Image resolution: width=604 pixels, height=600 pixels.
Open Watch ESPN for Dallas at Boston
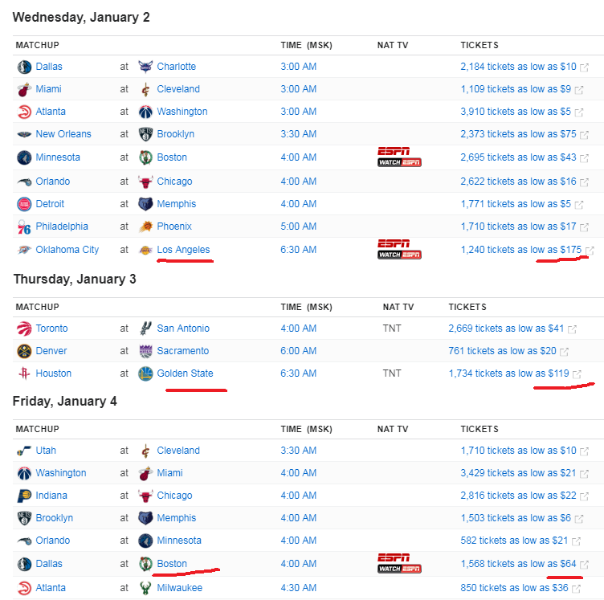(399, 569)
